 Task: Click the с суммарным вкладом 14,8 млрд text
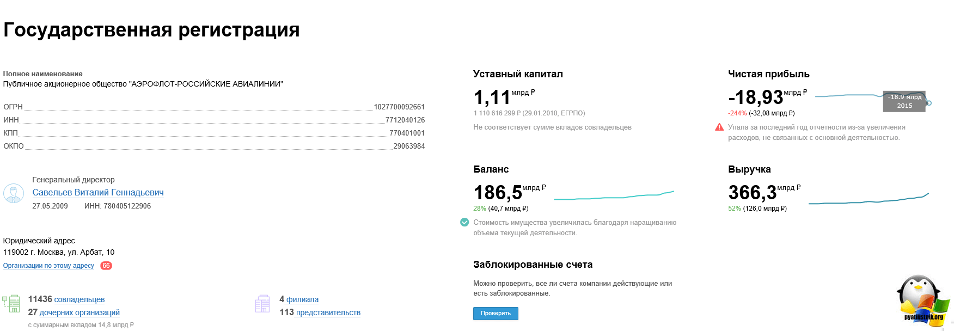coord(81,325)
